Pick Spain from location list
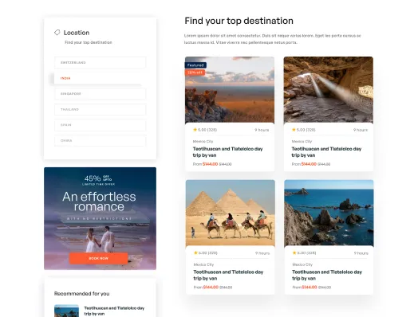The height and width of the screenshot is (317, 418). click(x=100, y=125)
